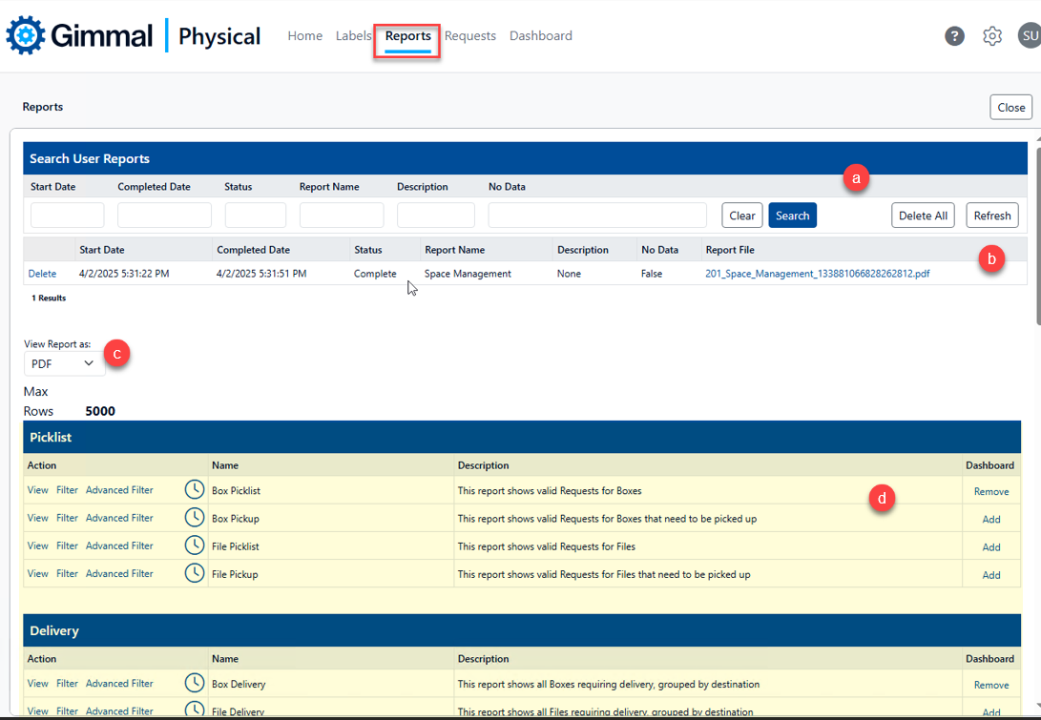Switch to the Dashboard tab
1041x720 pixels.
click(x=540, y=36)
